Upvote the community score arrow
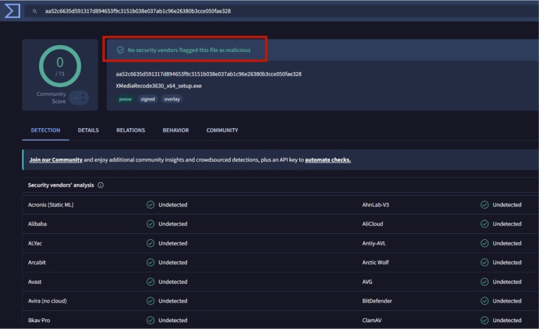539x329 pixels. [83, 94]
